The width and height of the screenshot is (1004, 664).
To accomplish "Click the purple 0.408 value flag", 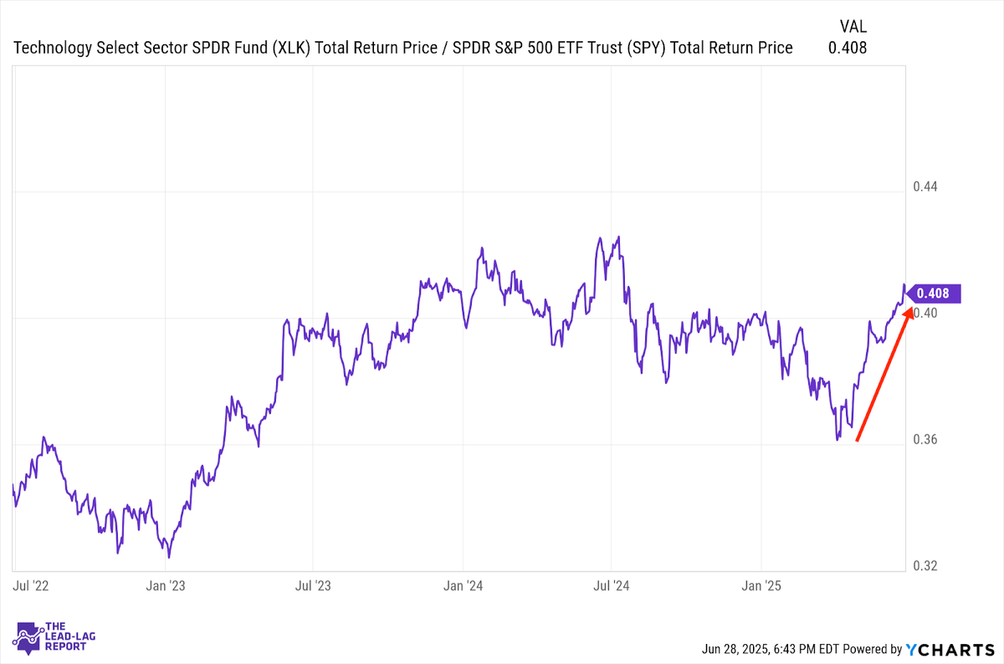I will coord(934,294).
